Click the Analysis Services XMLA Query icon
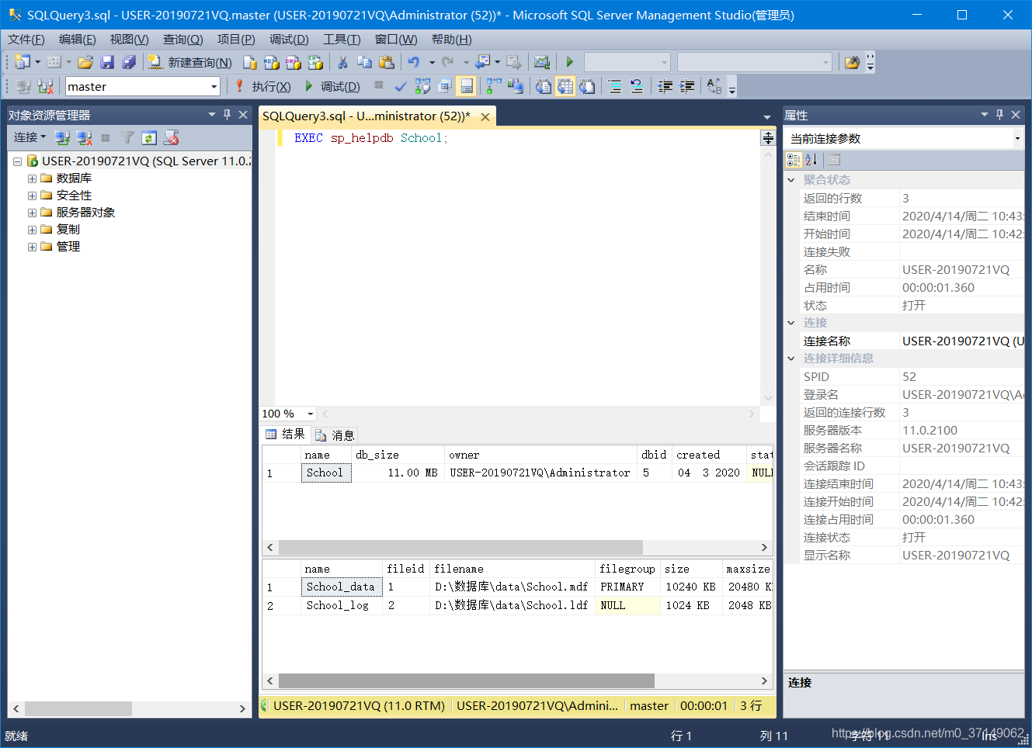1032x748 pixels. [x=315, y=62]
